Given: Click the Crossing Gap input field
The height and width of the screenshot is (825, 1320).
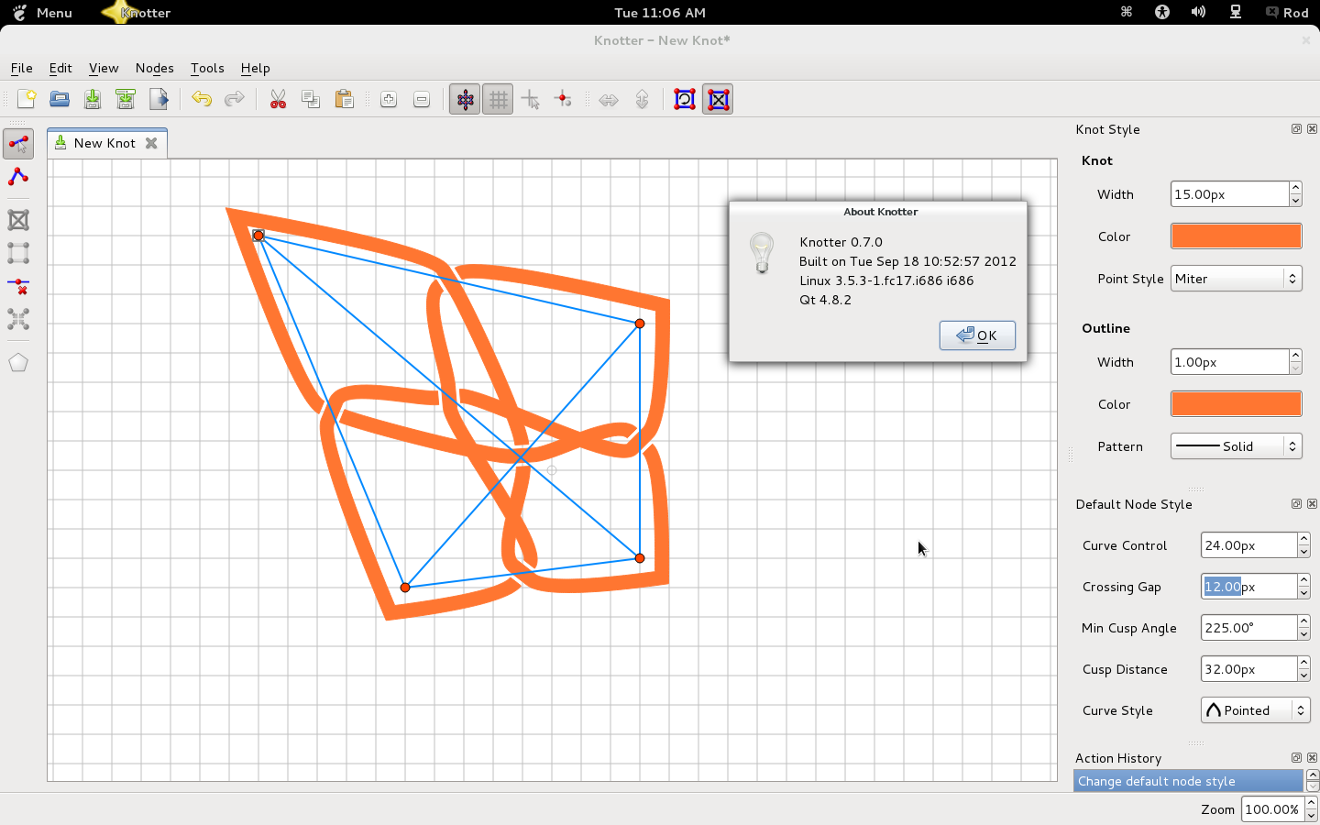Looking at the screenshot, I should [x=1248, y=587].
